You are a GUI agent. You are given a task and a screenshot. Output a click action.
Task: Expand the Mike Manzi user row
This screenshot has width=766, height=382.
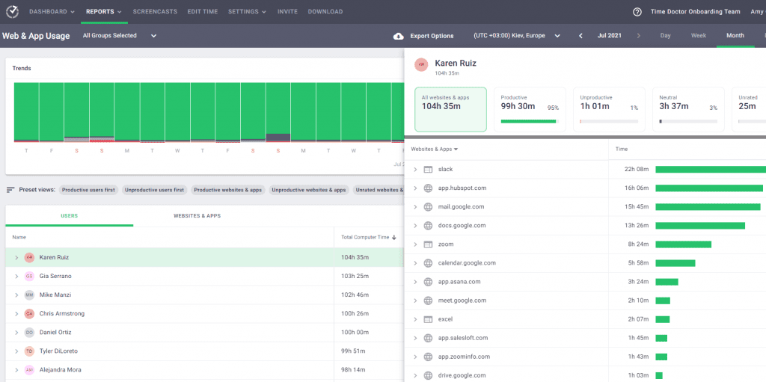tap(16, 295)
